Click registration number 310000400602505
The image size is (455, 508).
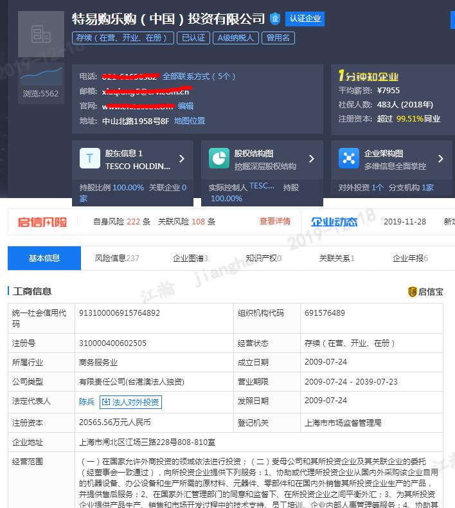coord(112,343)
